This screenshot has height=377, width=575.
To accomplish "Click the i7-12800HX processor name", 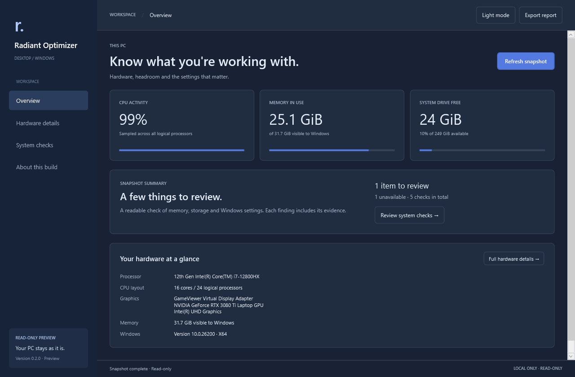I will click(x=217, y=276).
